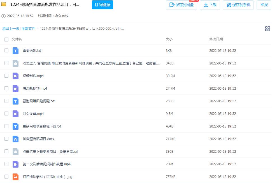The height and width of the screenshot is (183, 272).
Task: Check the box for 第二次及后续视频制作教程.mp4
Action: (6, 164)
